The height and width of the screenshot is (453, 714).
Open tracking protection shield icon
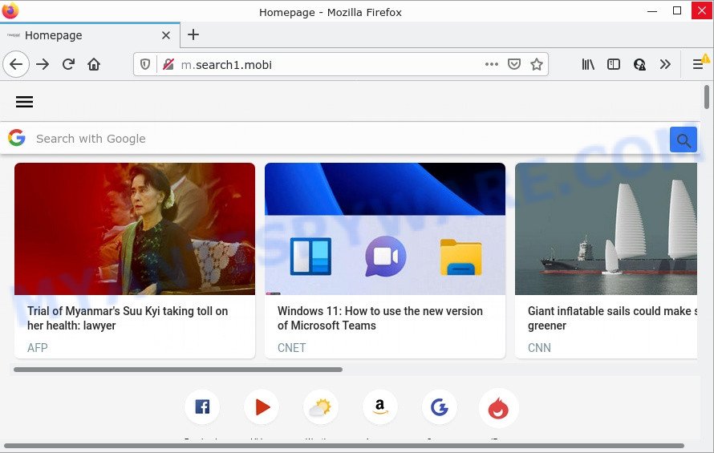pos(144,64)
